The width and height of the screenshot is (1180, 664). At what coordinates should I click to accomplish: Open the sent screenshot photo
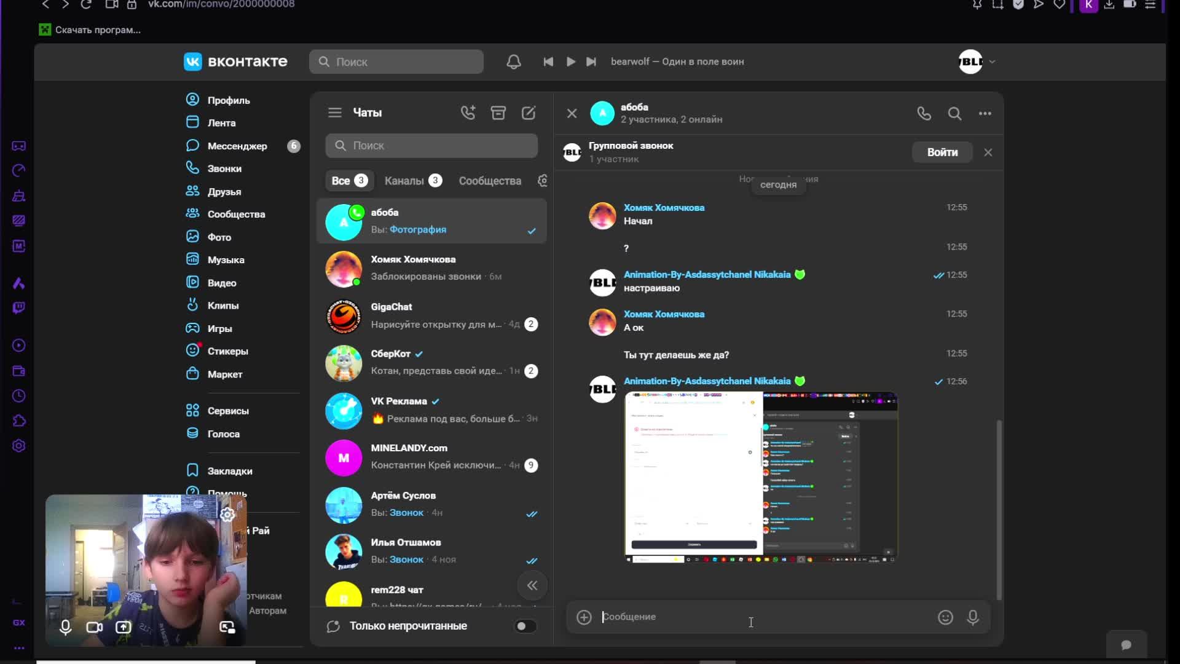761,477
